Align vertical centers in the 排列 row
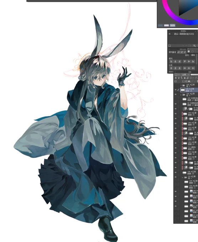198x242 pixels. 189,62
